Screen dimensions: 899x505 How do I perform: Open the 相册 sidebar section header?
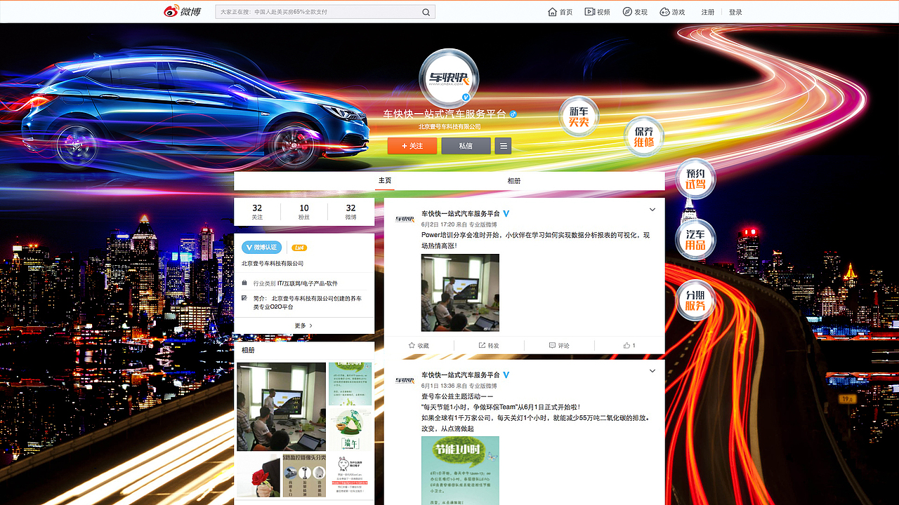249,350
